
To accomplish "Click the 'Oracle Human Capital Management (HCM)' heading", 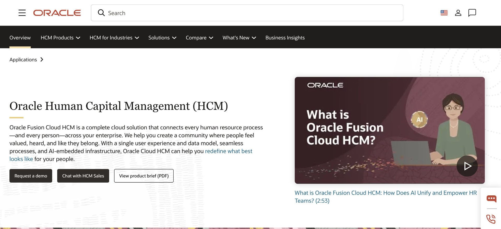I will click(x=119, y=106).
